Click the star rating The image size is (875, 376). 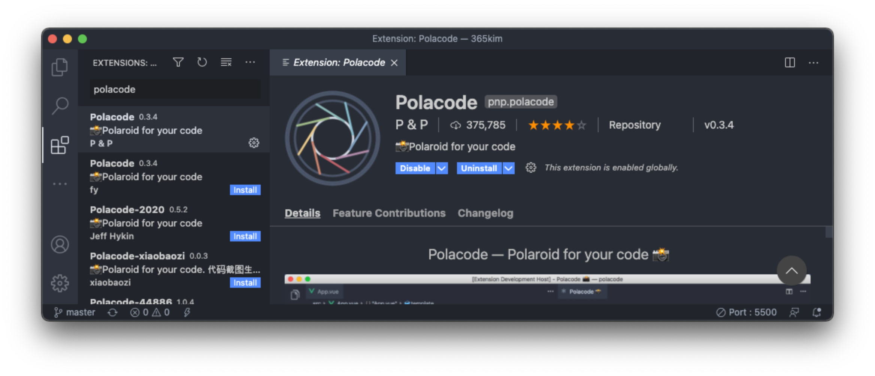[557, 125]
